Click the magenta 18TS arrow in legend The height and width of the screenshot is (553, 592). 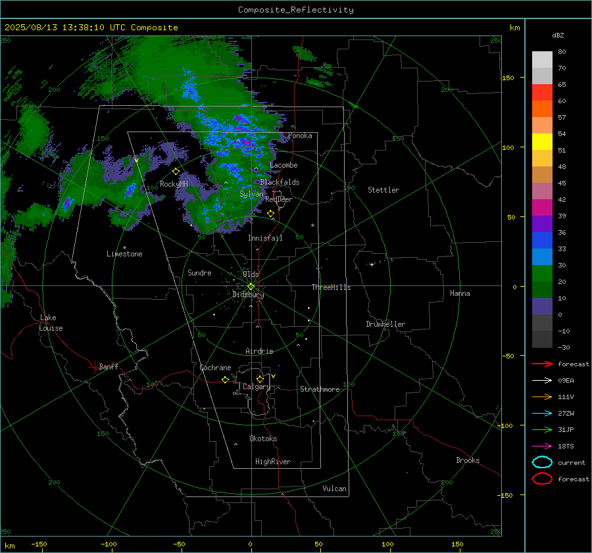(542, 446)
